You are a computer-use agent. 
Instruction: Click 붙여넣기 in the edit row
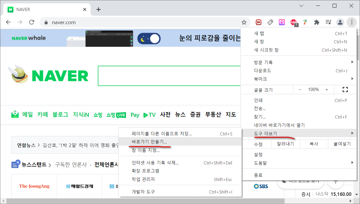[342, 144]
